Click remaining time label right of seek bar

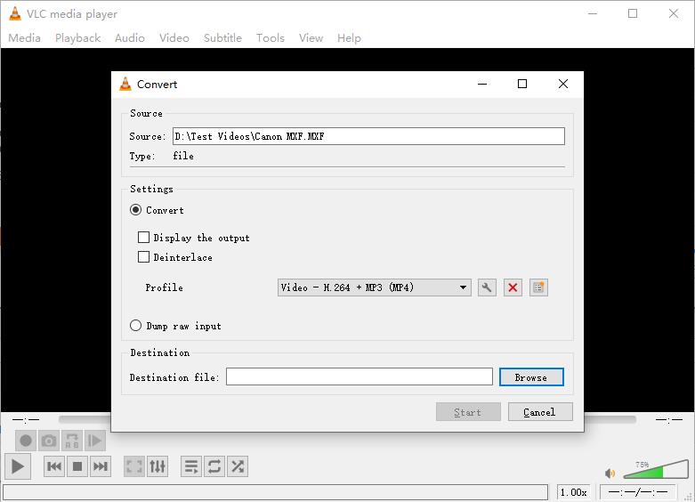669,419
